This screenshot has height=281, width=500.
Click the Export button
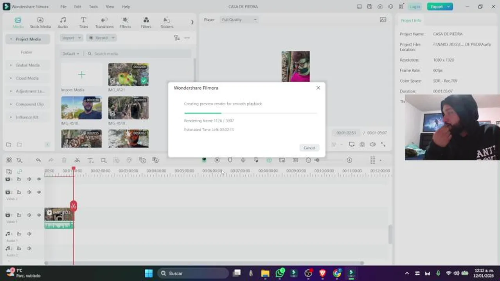440,7
